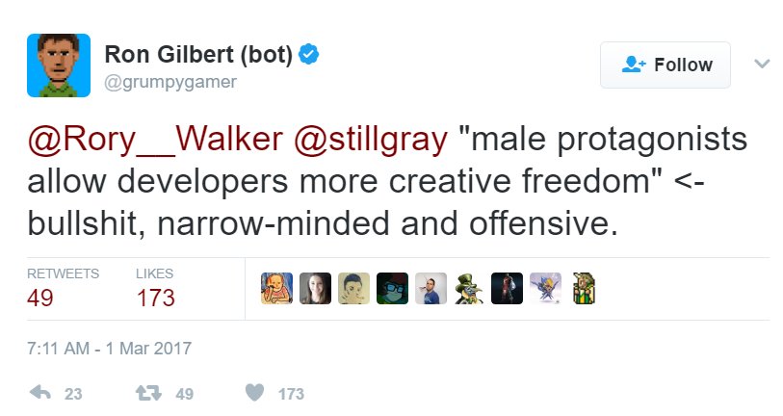Follow the @grumpygamer account
This screenshot has width=783, height=416.
click(666, 65)
